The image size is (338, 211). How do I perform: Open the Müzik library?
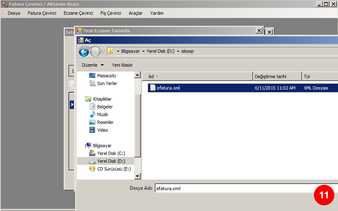coord(102,114)
